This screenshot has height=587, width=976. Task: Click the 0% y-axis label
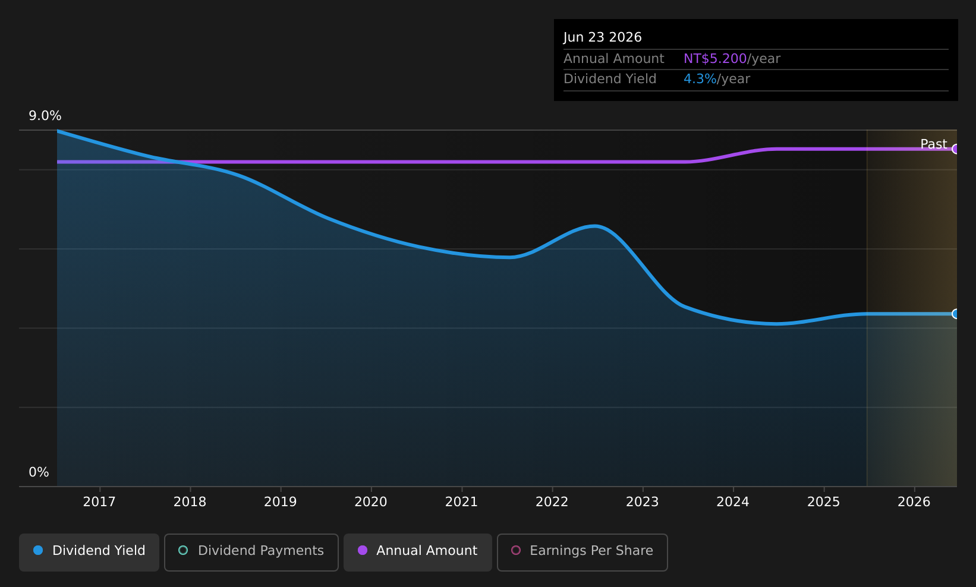(39, 472)
